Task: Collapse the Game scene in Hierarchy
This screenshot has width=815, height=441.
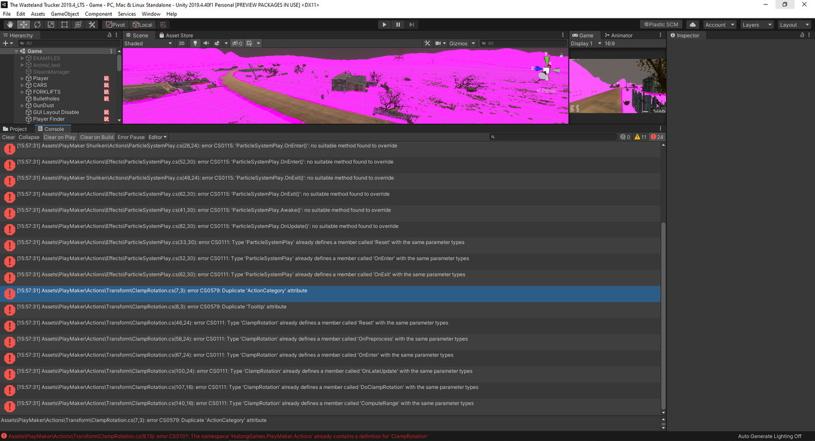Action: (x=17, y=51)
